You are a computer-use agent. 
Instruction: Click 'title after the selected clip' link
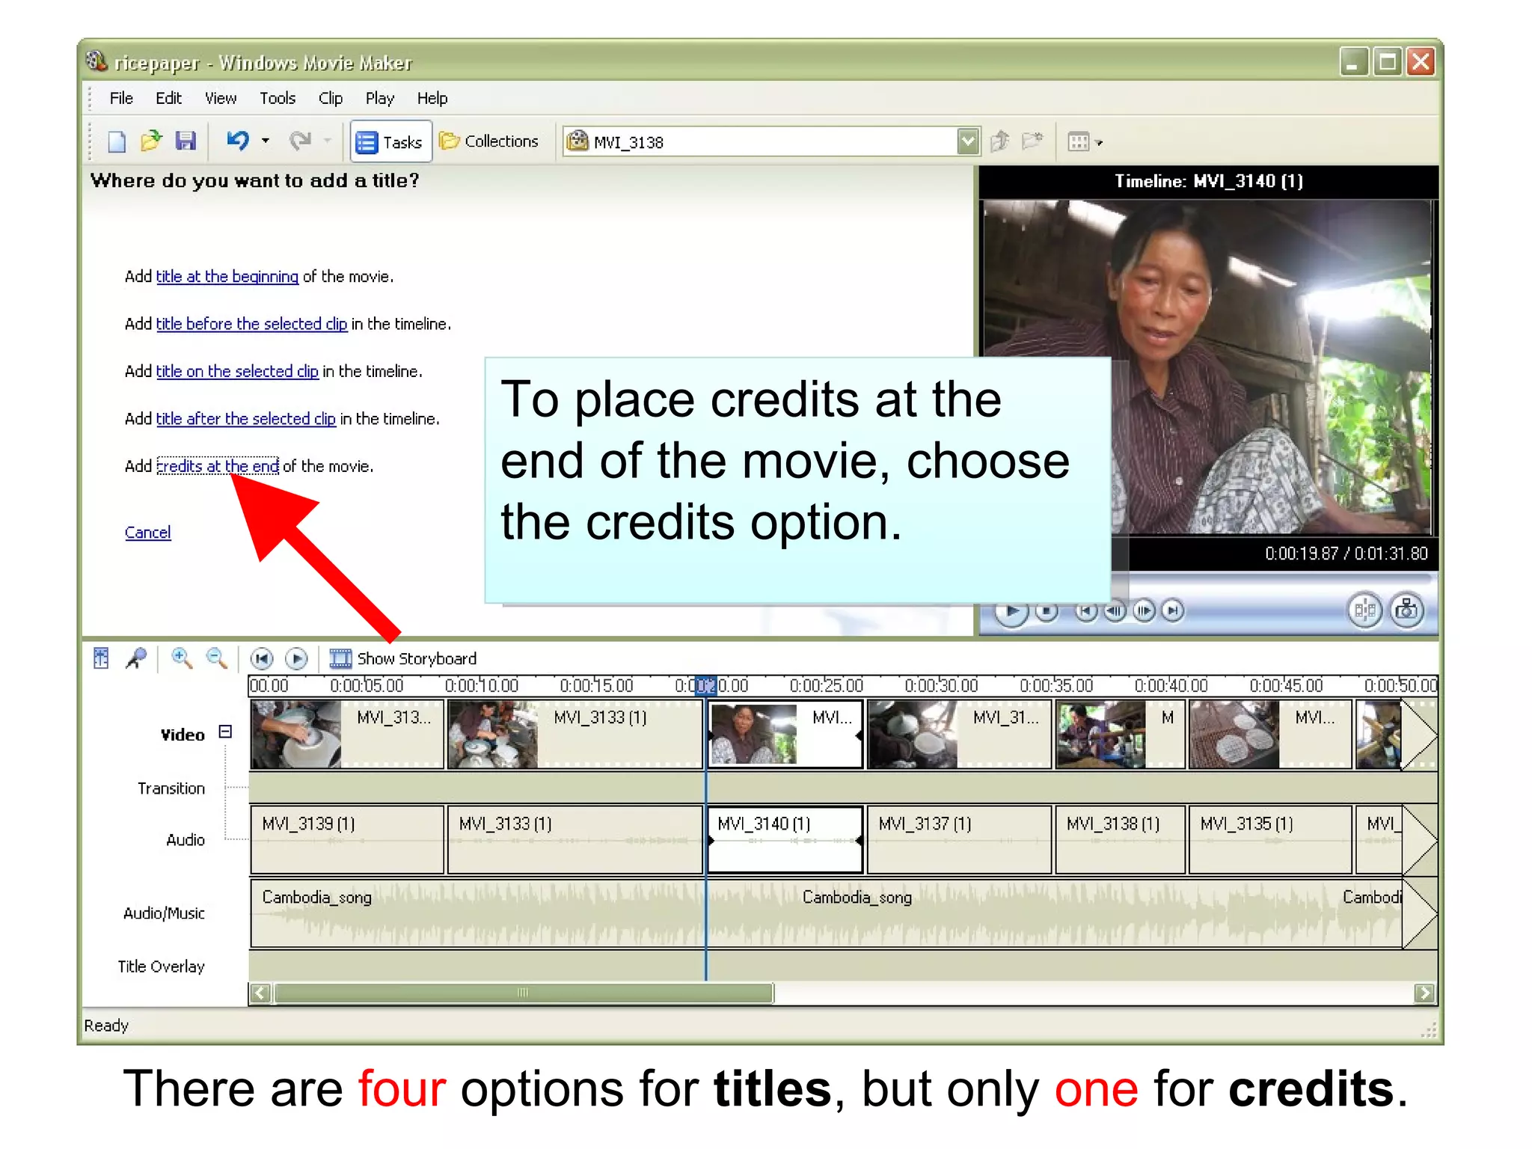pos(245,419)
